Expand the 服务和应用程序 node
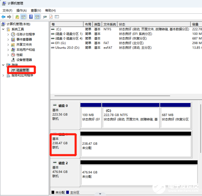Viewport: 202px width, 196px height. click(x=3, y=76)
